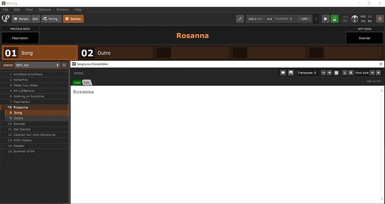Go to previous song Fascination
This screenshot has height=204, width=385.
pyautogui.click(x=20, y=38)
